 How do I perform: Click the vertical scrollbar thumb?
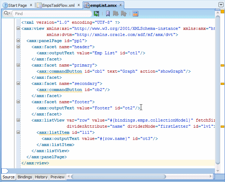pyautogui.click(x=218, y=90)
